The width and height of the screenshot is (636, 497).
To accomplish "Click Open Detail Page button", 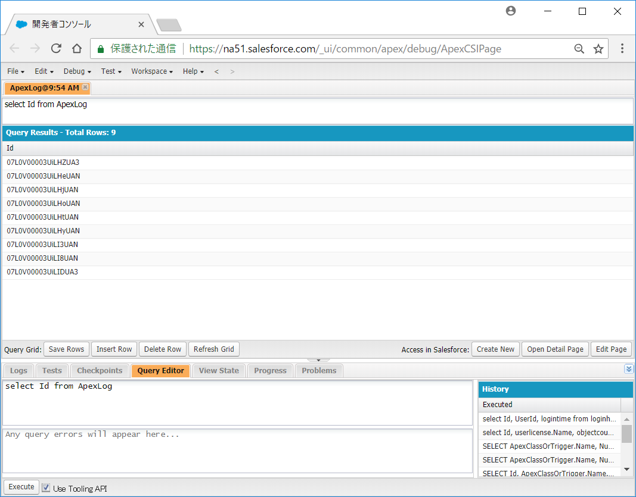I will 556,349.
